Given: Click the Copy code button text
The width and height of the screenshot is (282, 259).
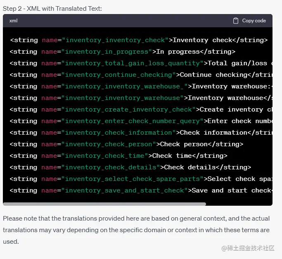Looking at the screenshot, I should [x=254, y=21].
